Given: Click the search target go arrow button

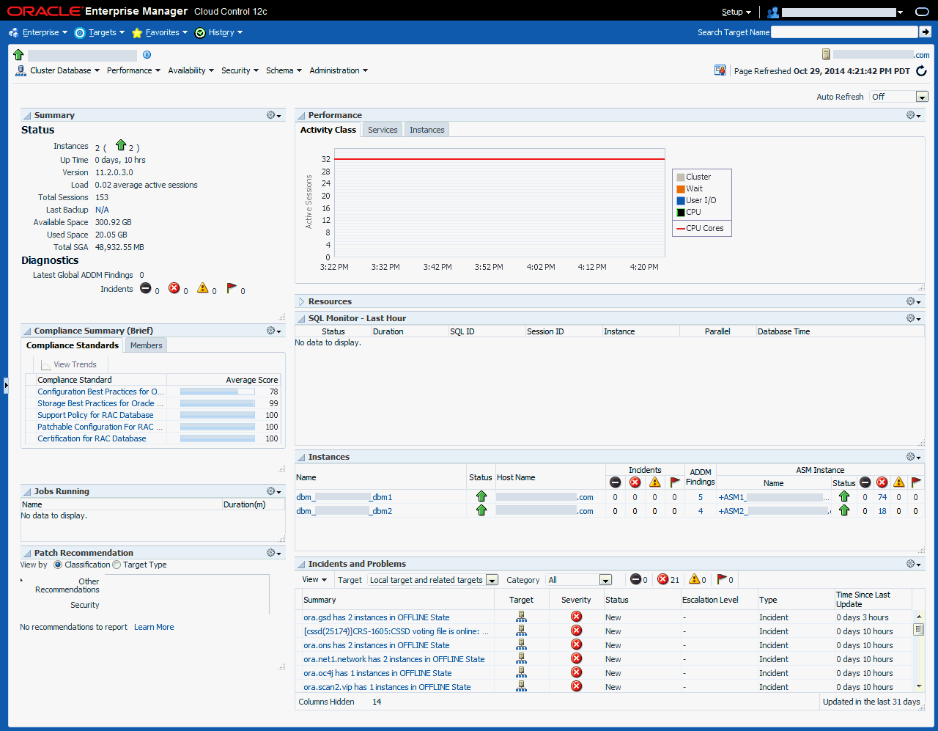Looking at the screenshot, I should [926, 32].
